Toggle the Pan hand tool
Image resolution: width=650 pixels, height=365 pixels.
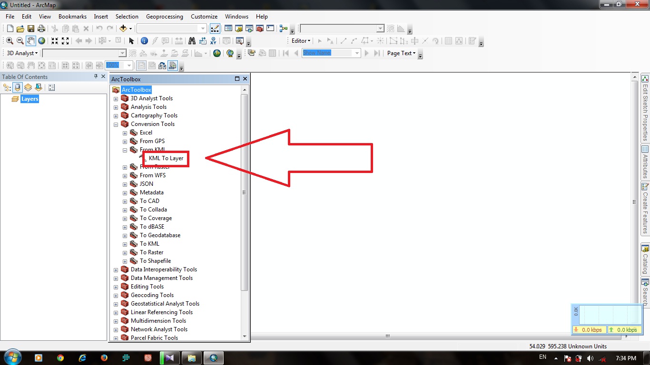tap(30, 41)
